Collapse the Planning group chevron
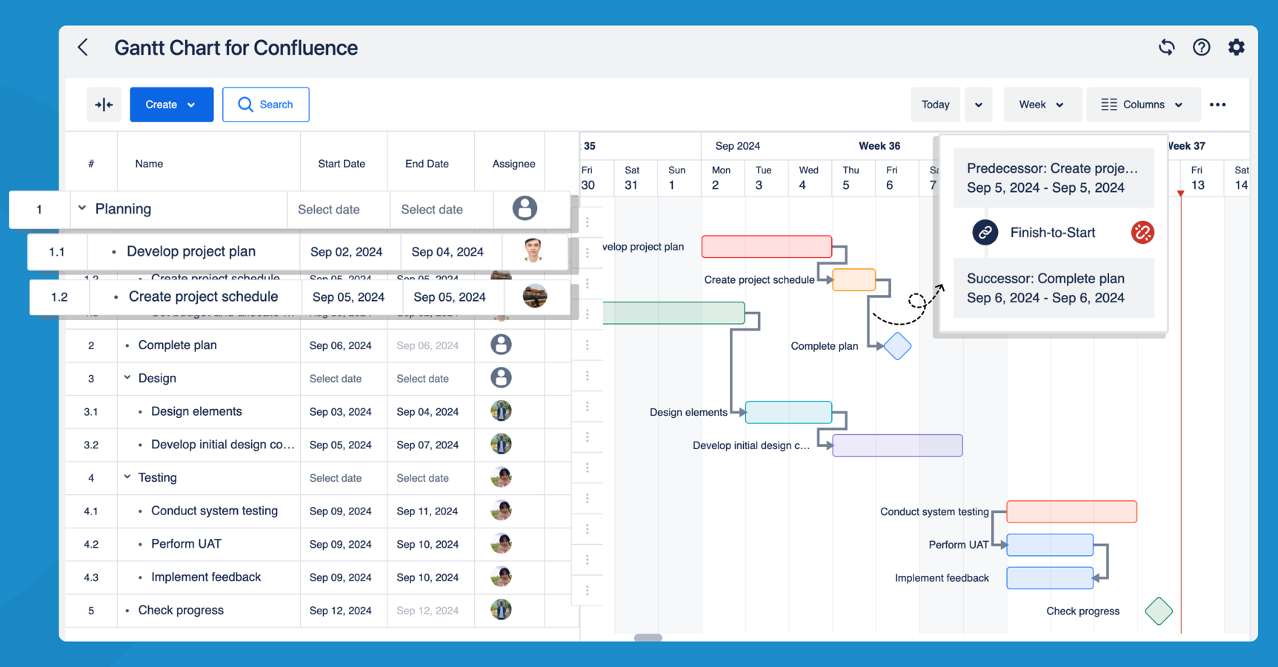The height and width of the screenshot is (667, 1278). click(x=82, y=208)
